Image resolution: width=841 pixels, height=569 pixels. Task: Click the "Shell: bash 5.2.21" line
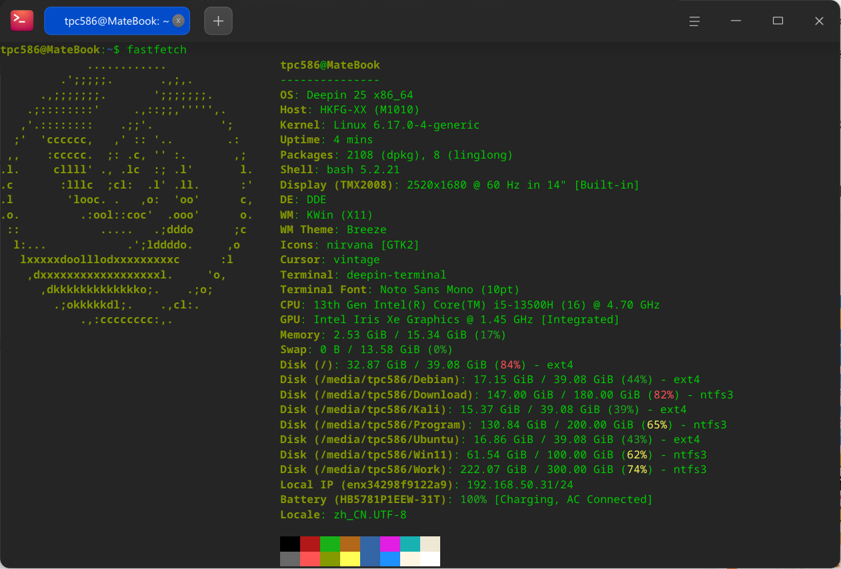[x=339, y=170]
